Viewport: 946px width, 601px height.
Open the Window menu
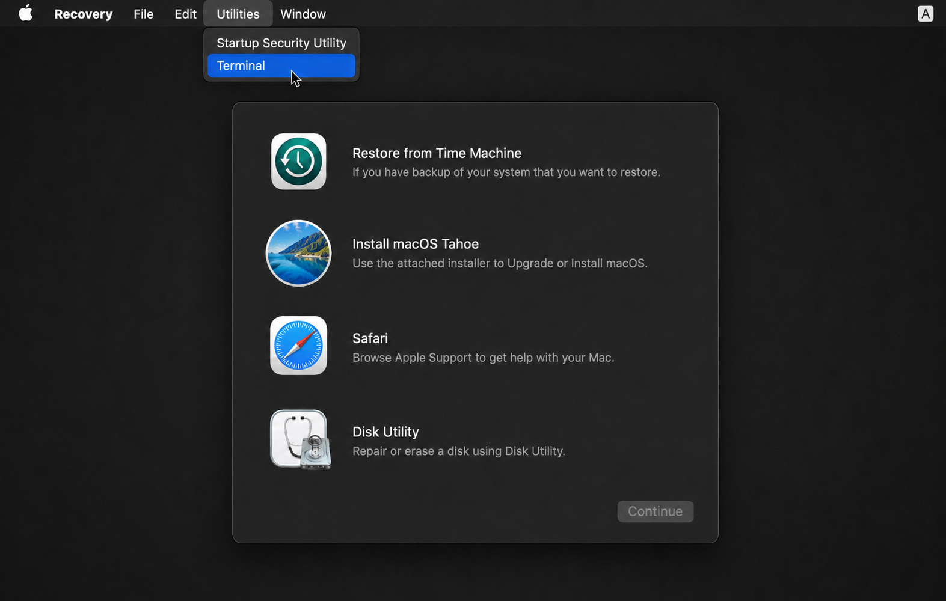tap(303, 14)
